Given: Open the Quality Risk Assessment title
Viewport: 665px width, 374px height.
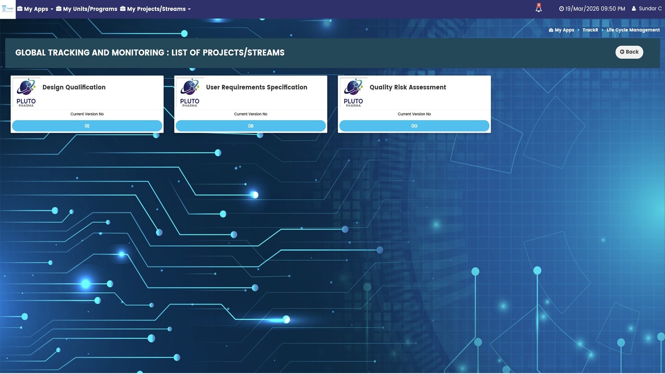Looking at the screenshot, I should [408, 87].
